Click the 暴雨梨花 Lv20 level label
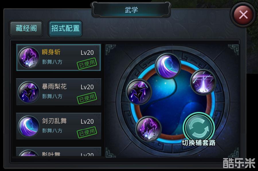This screenshot has width=258, height=171. [87, 87]
